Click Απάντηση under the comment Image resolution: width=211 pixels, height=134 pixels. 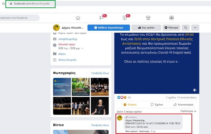pos(144,131)
